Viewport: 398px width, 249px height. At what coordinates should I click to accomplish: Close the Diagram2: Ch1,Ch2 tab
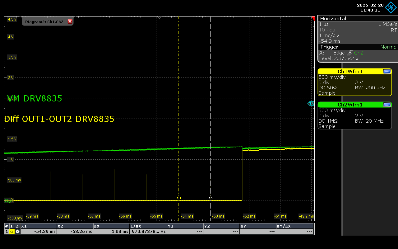[70, 21]
